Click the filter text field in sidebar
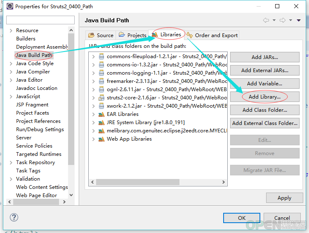 tap(40, 20)
